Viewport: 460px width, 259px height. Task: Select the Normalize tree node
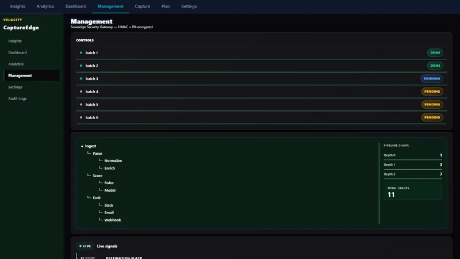pyautogui.click(x=113, y=161)
